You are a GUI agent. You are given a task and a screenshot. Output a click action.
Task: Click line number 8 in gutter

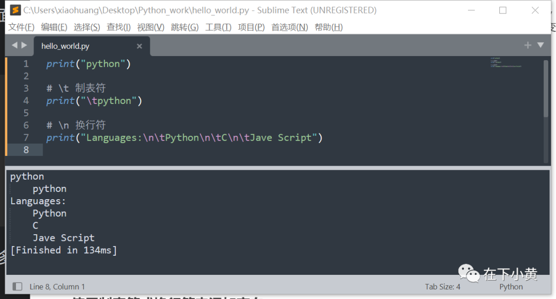point(26,150)
